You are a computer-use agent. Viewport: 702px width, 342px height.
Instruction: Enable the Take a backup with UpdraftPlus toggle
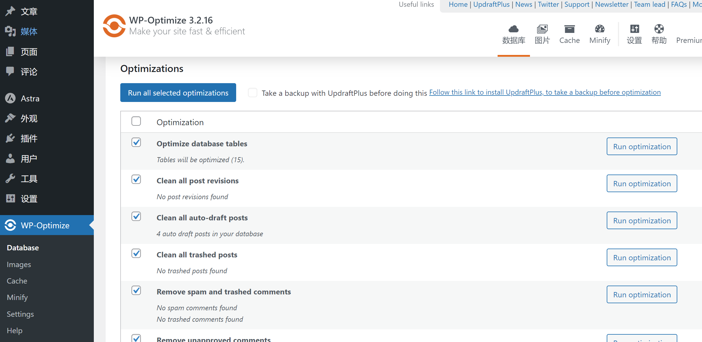tap(253, 93)
